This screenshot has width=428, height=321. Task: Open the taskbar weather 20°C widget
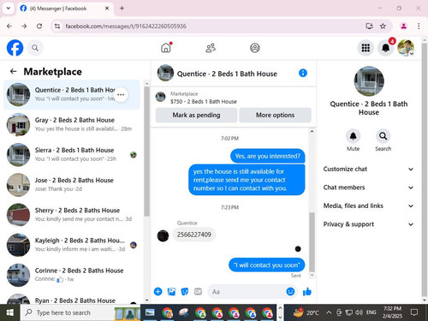click(x=306, y=312)
